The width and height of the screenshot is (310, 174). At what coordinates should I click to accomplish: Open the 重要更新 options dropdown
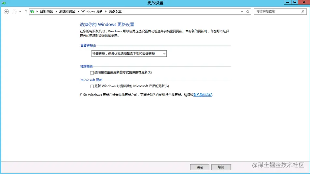pyautogui.click(x=129, y=54)
